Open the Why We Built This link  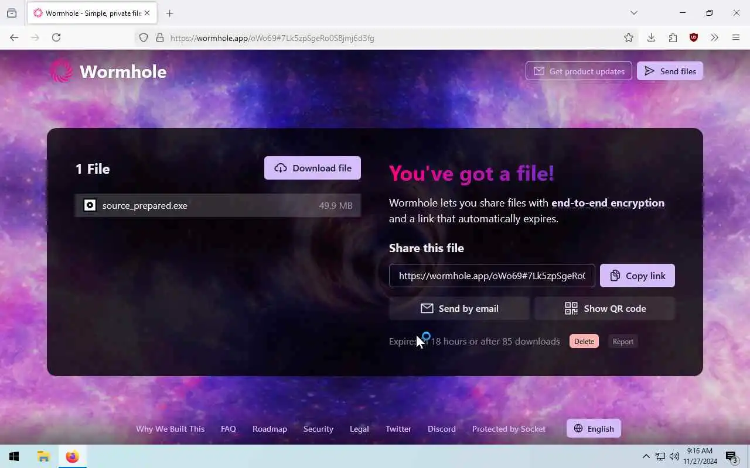coord(171,429)
